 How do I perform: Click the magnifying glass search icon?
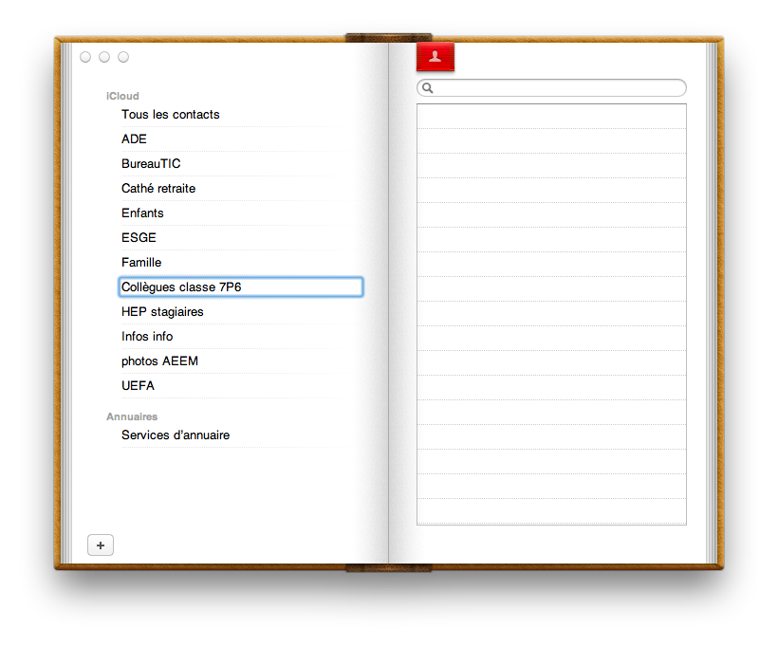(428, 88)
